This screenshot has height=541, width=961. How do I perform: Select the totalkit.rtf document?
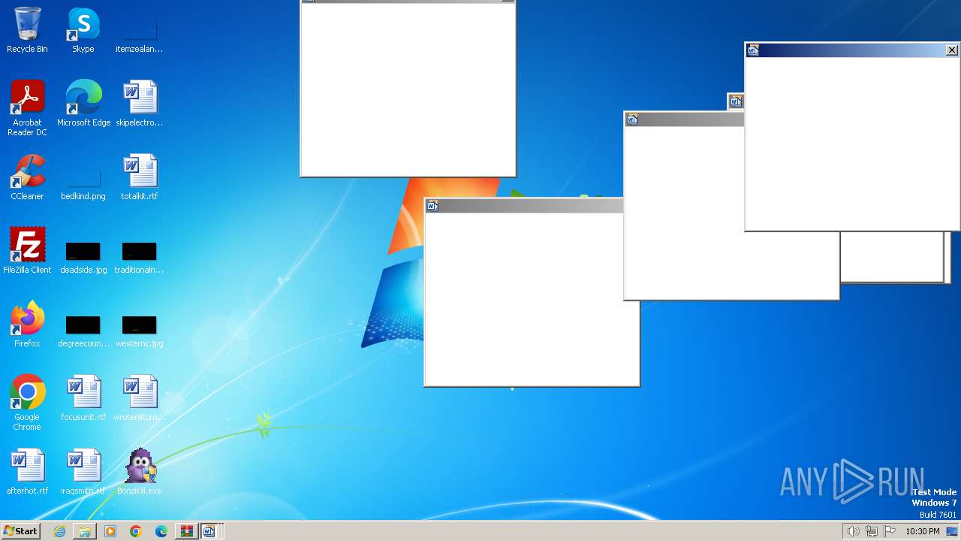coord(139,177)
